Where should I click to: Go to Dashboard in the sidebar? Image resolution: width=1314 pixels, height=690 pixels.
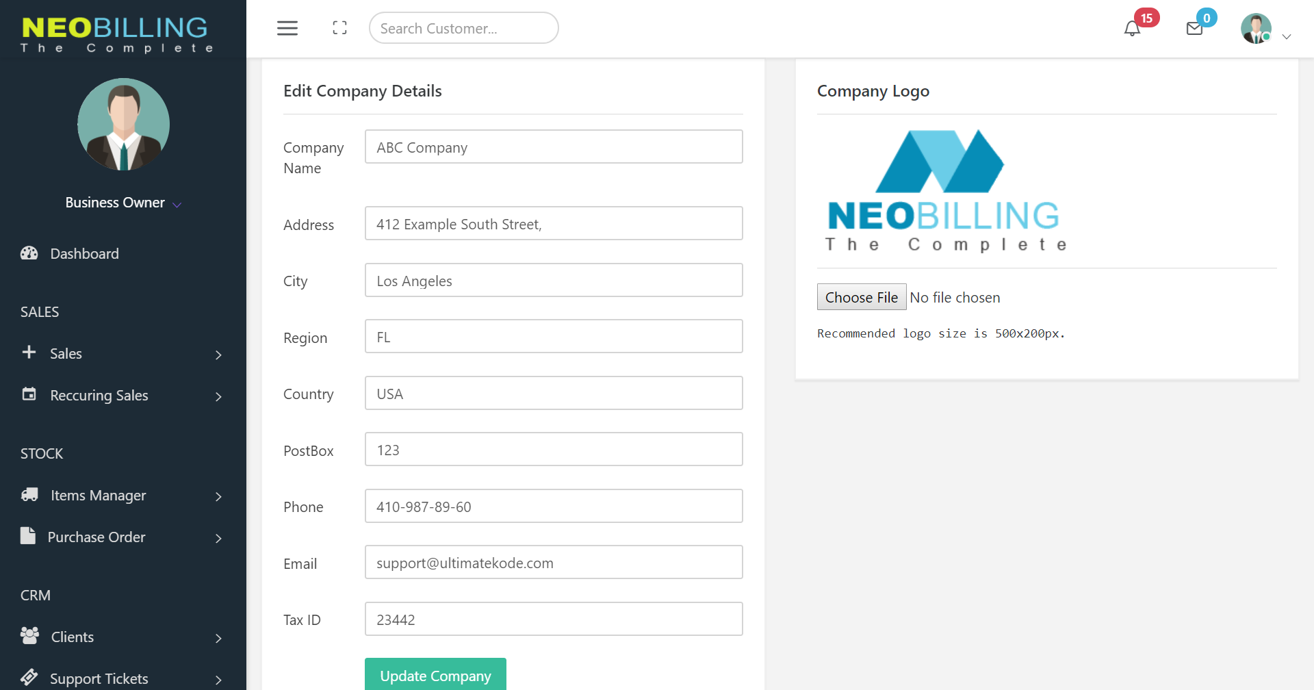84,254
